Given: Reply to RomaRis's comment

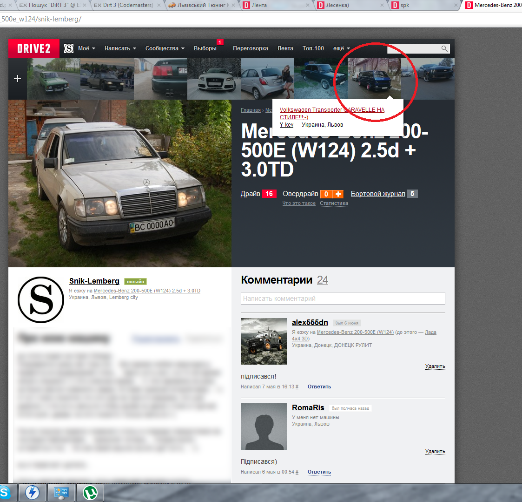Looking at the screenshot, I should coord(319,472).
